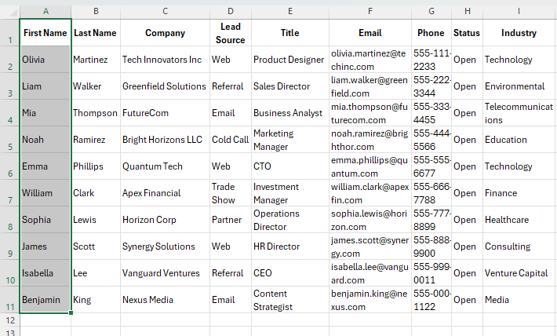
Task: Select column F header
Action: [x=370, y=11]
